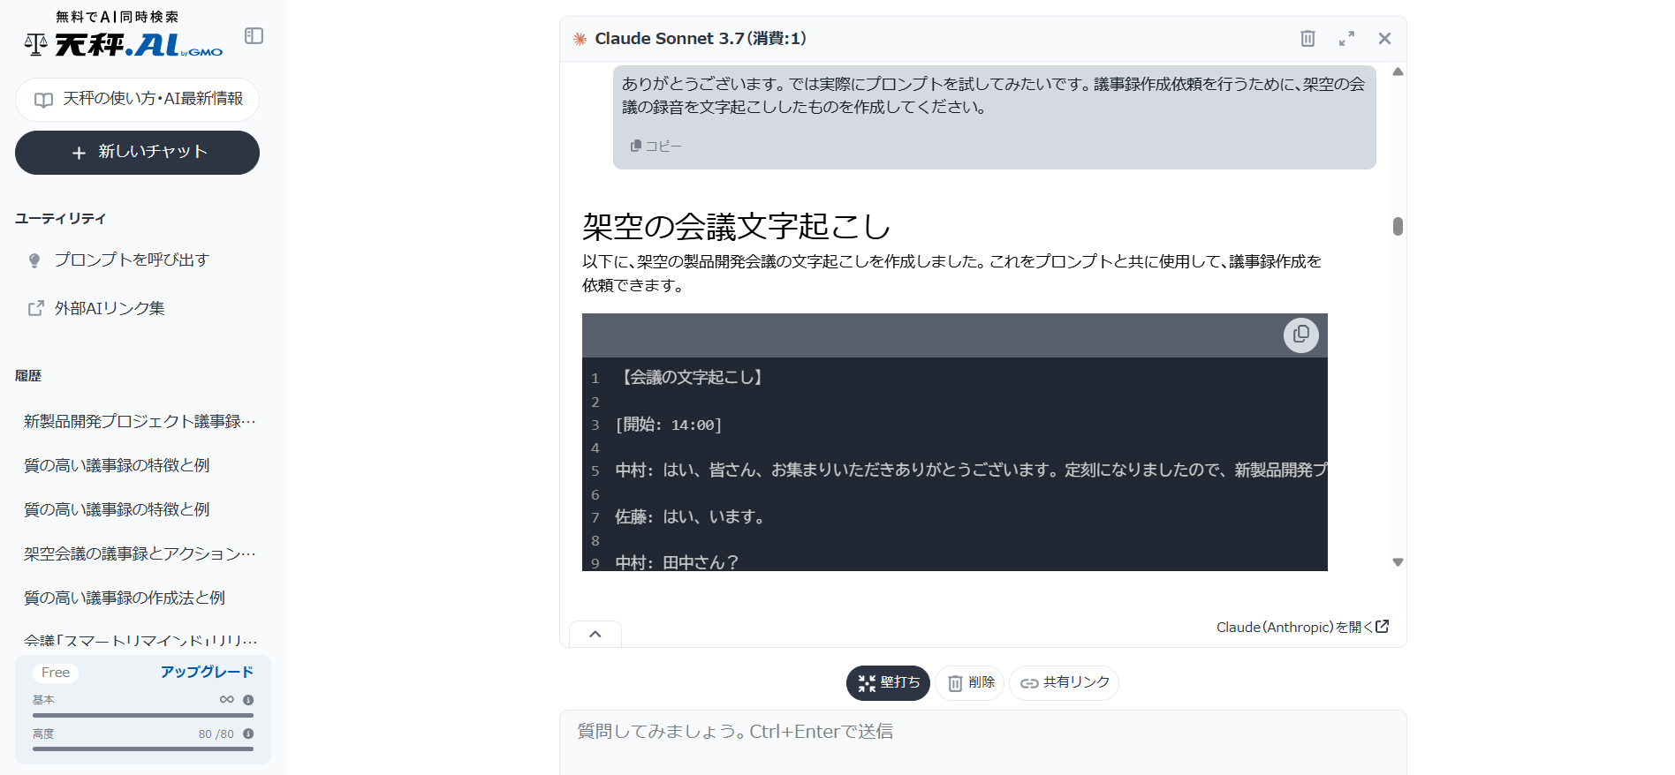1675x775 pixels.
Task: Open history item 質の高い議事録の作成法と例
Action: (125, 598)
